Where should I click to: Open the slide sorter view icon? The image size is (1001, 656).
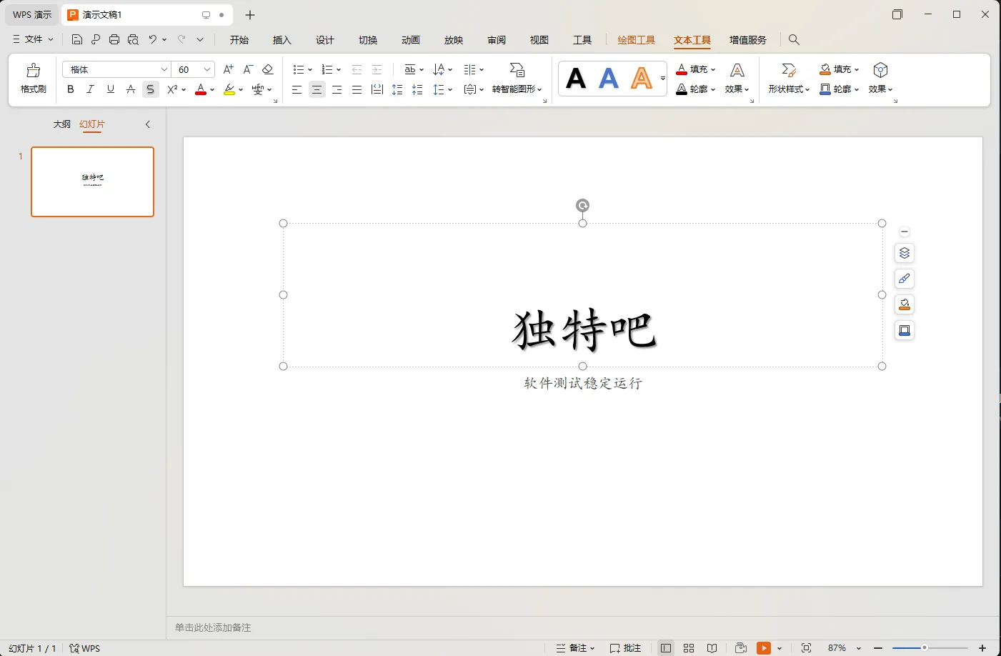click(x=688, y=647)
